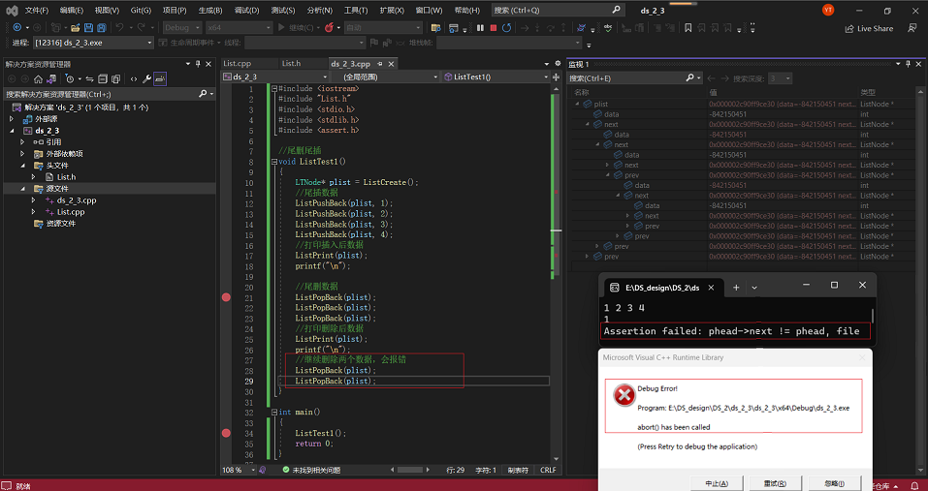Click the Open File folder icon
The width and height of the screenshot is (928, 491).
[x=76, y=28]
